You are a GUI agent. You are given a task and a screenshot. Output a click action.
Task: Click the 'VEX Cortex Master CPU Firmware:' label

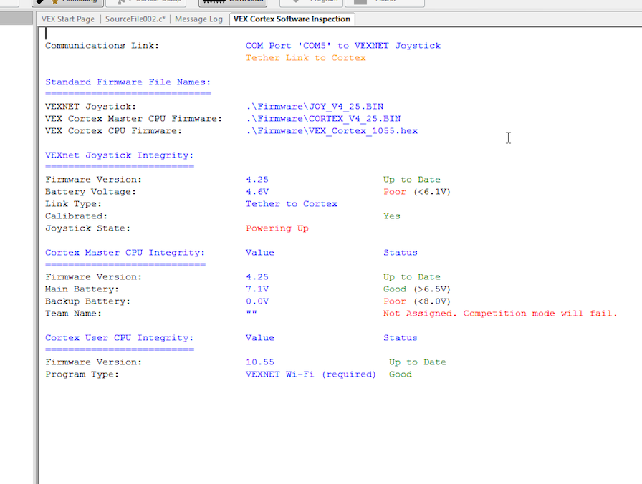133,119
